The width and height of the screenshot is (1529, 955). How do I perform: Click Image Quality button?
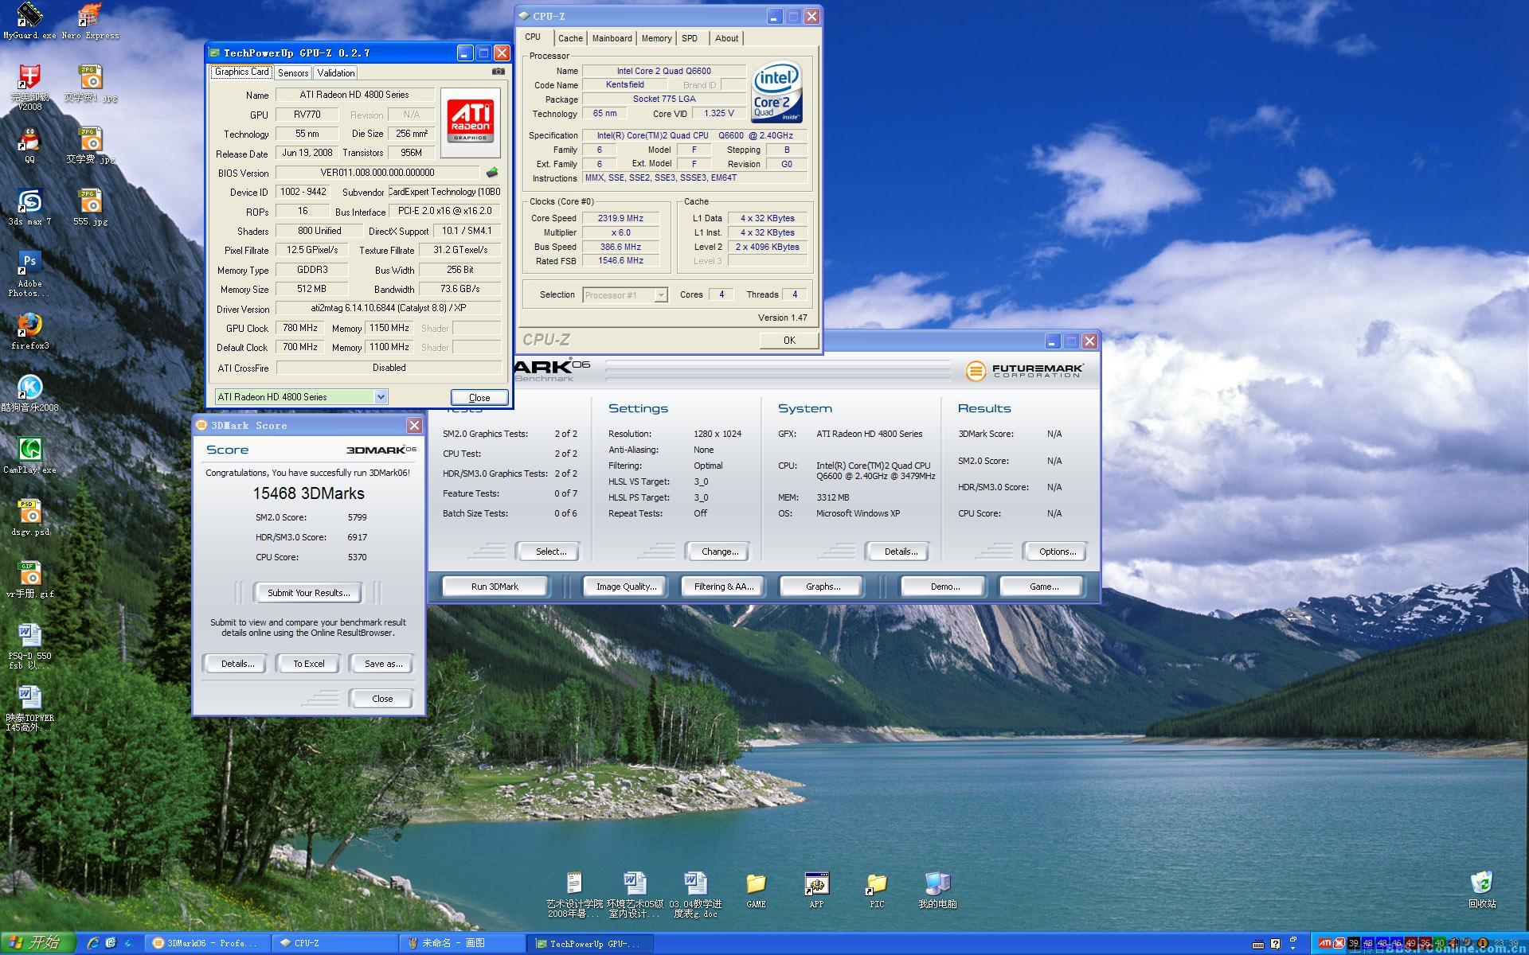pos(627,587)
